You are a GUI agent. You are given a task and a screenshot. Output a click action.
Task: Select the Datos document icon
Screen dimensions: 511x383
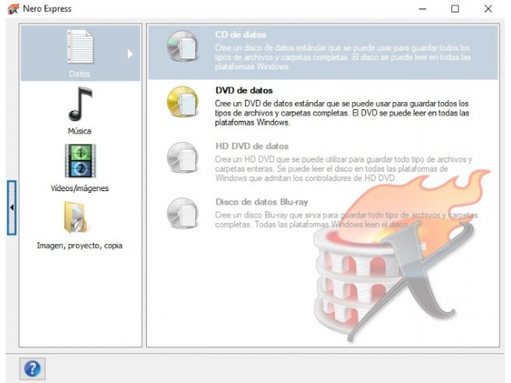80,47
